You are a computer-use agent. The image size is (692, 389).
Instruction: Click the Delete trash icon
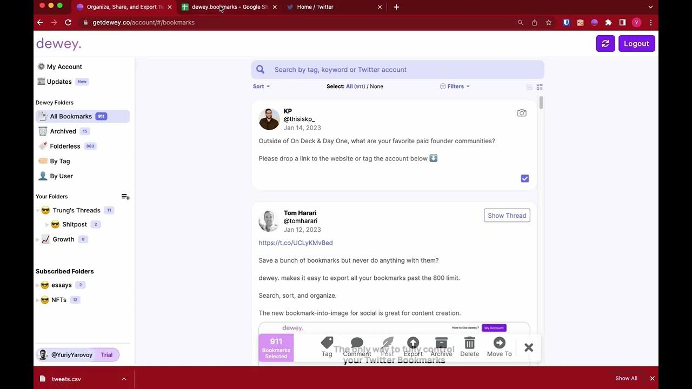click(x=470, y=343)
